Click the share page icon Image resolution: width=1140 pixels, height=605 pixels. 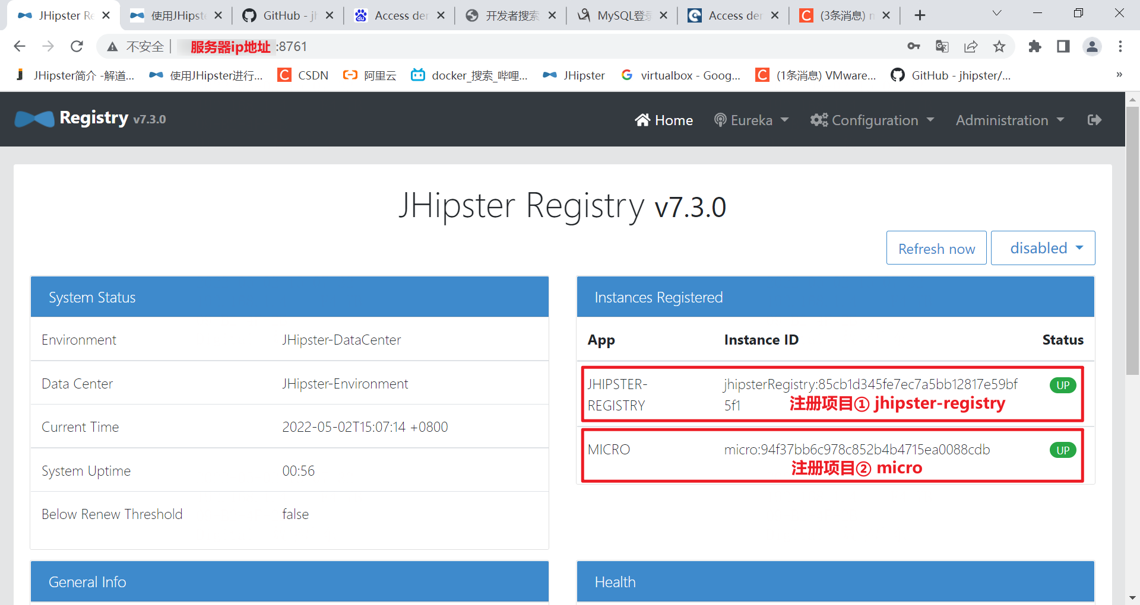point(971,46)
